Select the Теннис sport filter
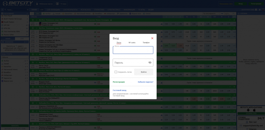Image resolution: width=265 pixels, height=130 pixels. click(147, 13)
